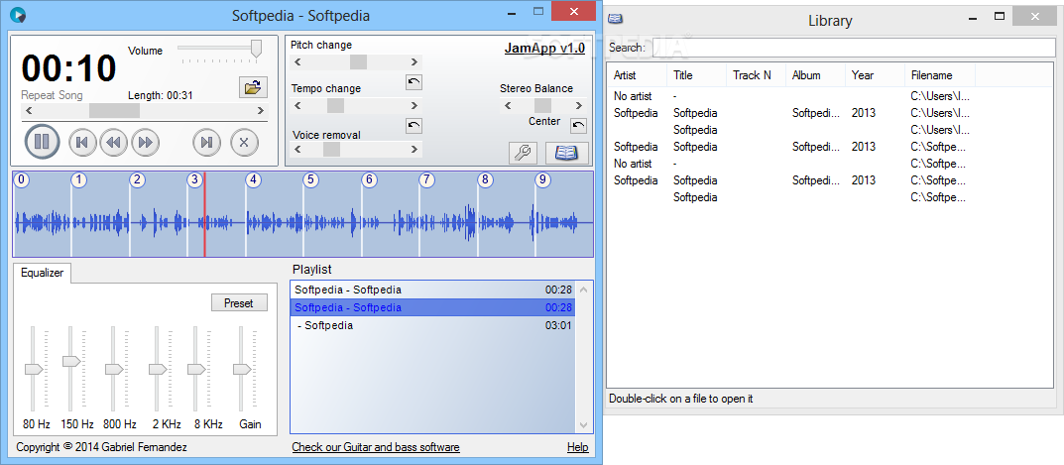Open Check our Guitar and bass software link

click(x=376, y=447)
